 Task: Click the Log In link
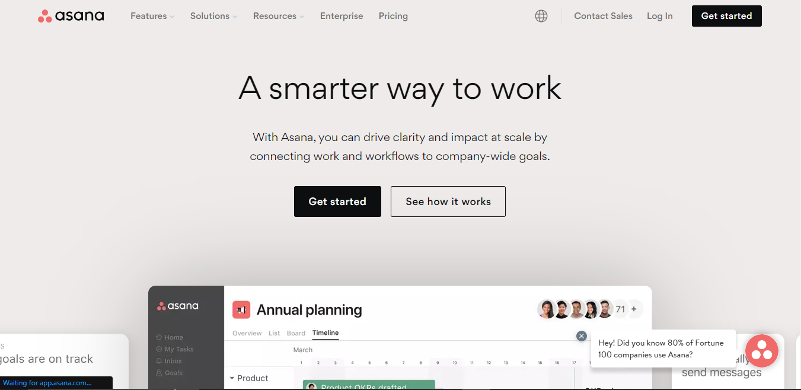659,16
